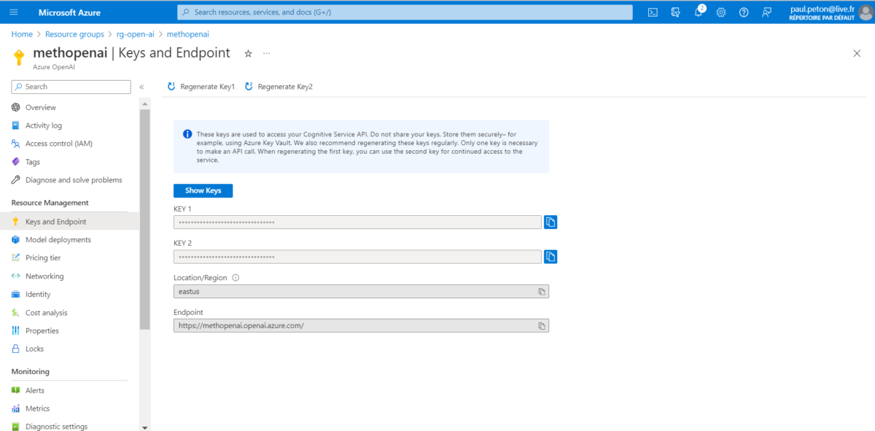Copy the eastus Location/Region value
The image size is (875, 431).
[x=540, y=291]
